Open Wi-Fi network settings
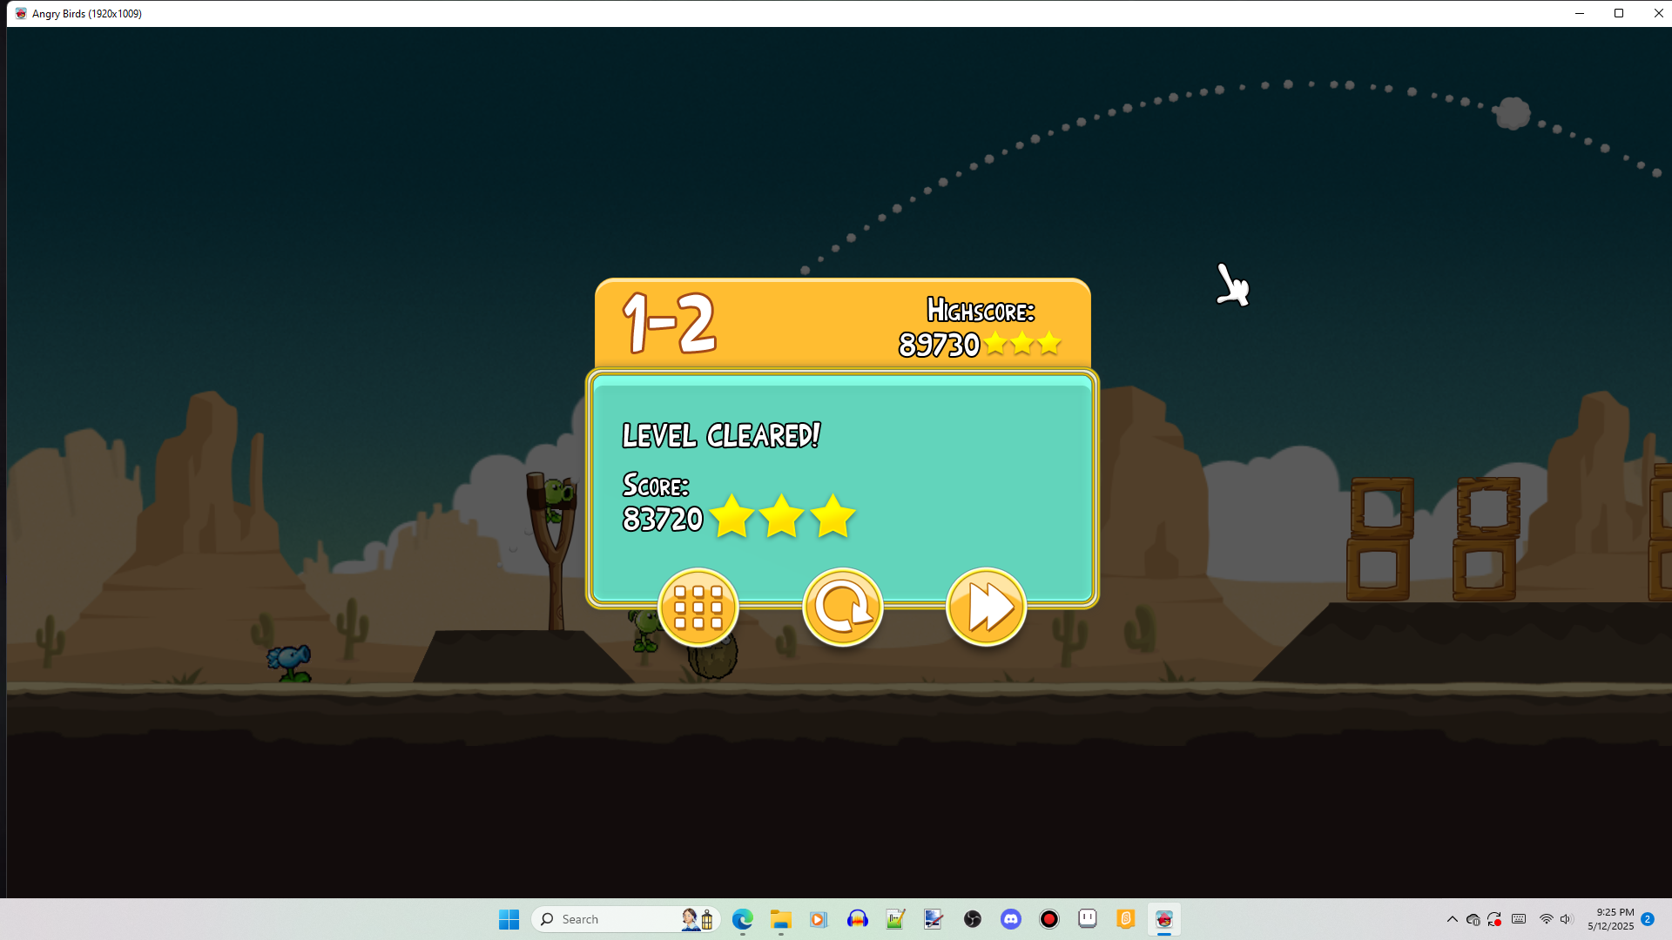The width and height of the screenshot is (1672, 940). point(1547,919)
